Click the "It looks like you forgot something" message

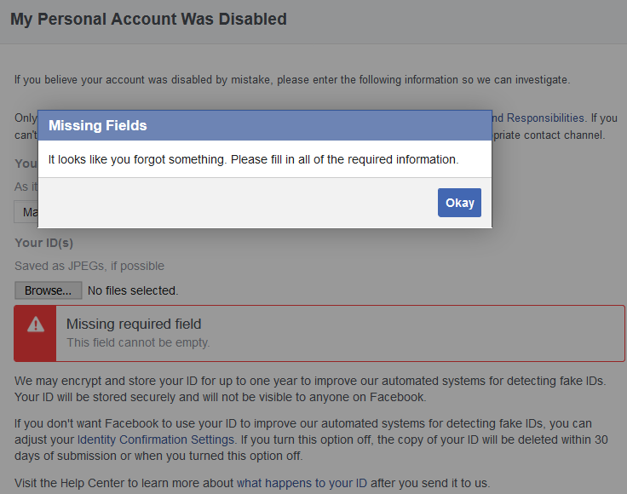tap(253, 159)
